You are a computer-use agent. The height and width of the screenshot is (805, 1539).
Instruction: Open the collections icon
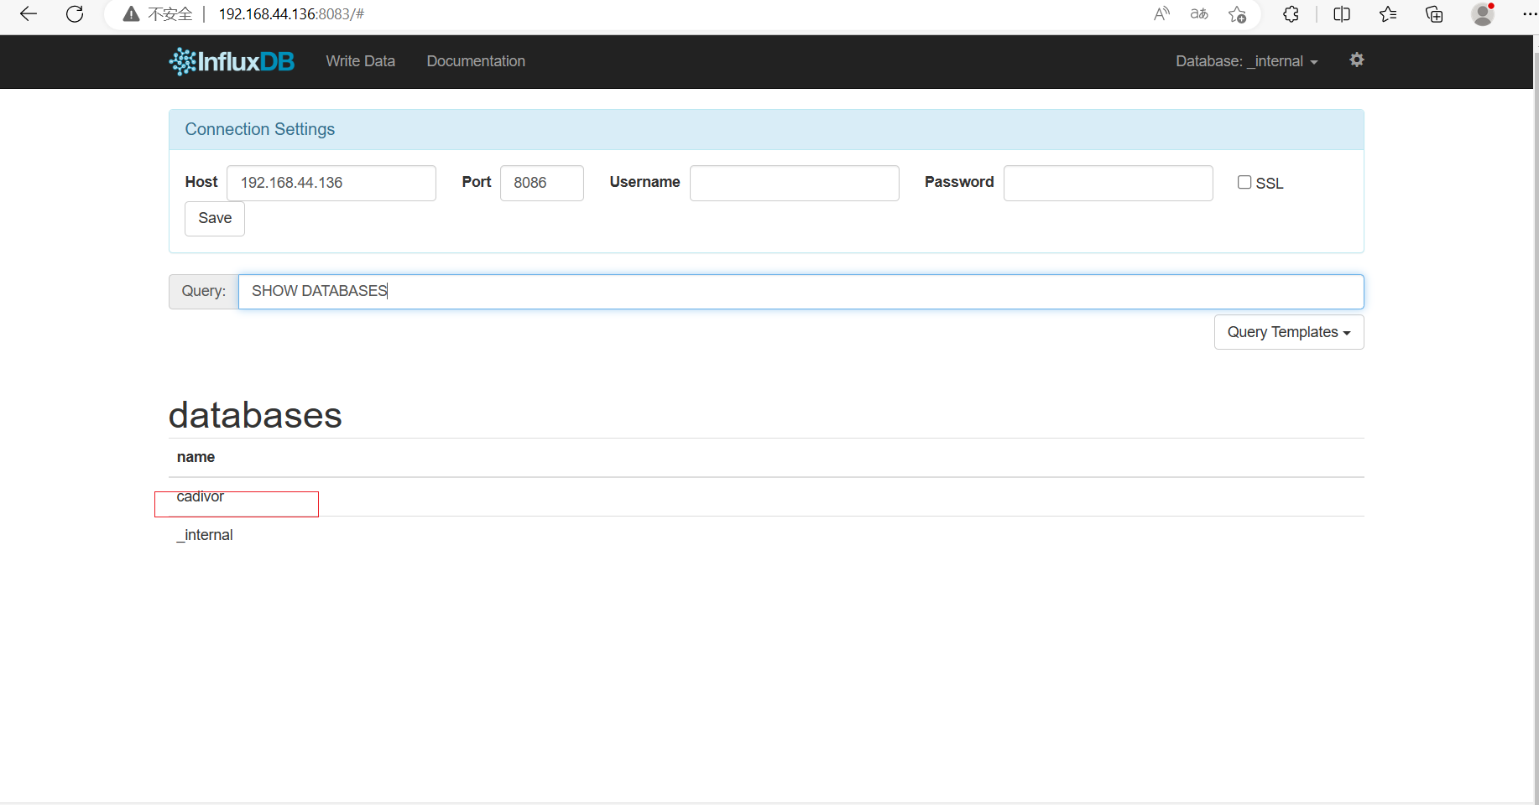tap(1434, 14)
